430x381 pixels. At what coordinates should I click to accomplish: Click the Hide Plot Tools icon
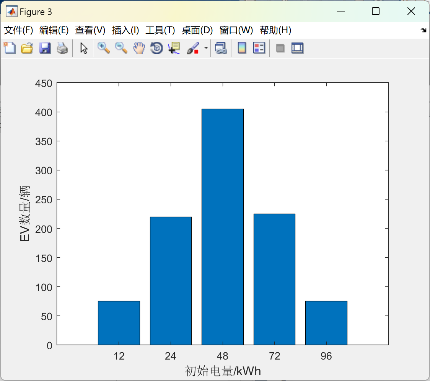[x=280, y=48]
